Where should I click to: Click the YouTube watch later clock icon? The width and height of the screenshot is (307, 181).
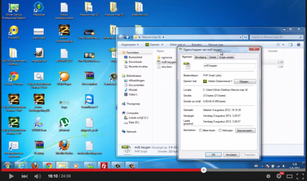point(268,176)
